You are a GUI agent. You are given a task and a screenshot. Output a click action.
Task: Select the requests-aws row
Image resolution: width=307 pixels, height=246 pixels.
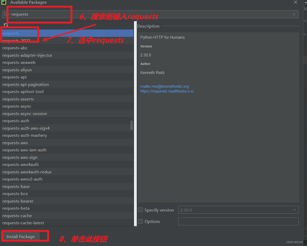coord(68,143)
